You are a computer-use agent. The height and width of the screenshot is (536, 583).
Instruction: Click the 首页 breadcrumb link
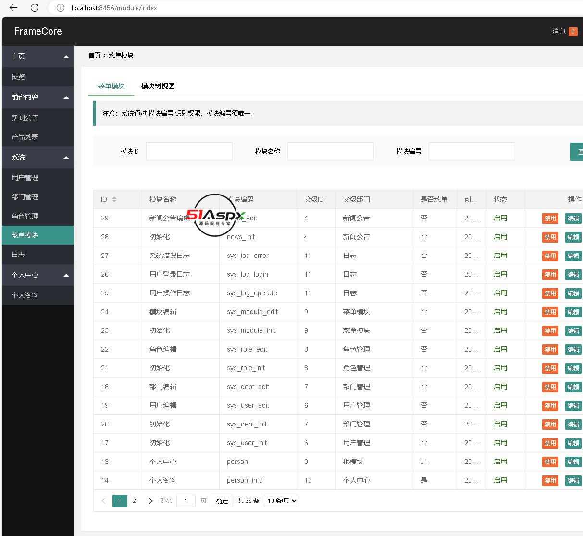95,55
